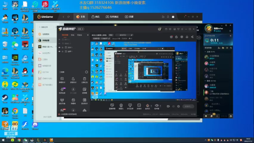
Task: Open the read-danmaku tool
Action: click(x=84, y=91)
